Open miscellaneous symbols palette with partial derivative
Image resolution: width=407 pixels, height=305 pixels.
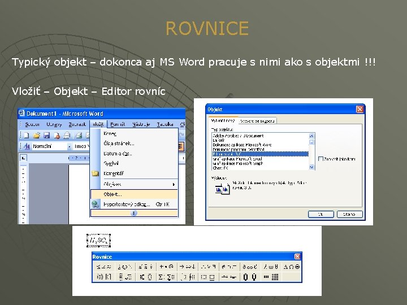[250, 267]
